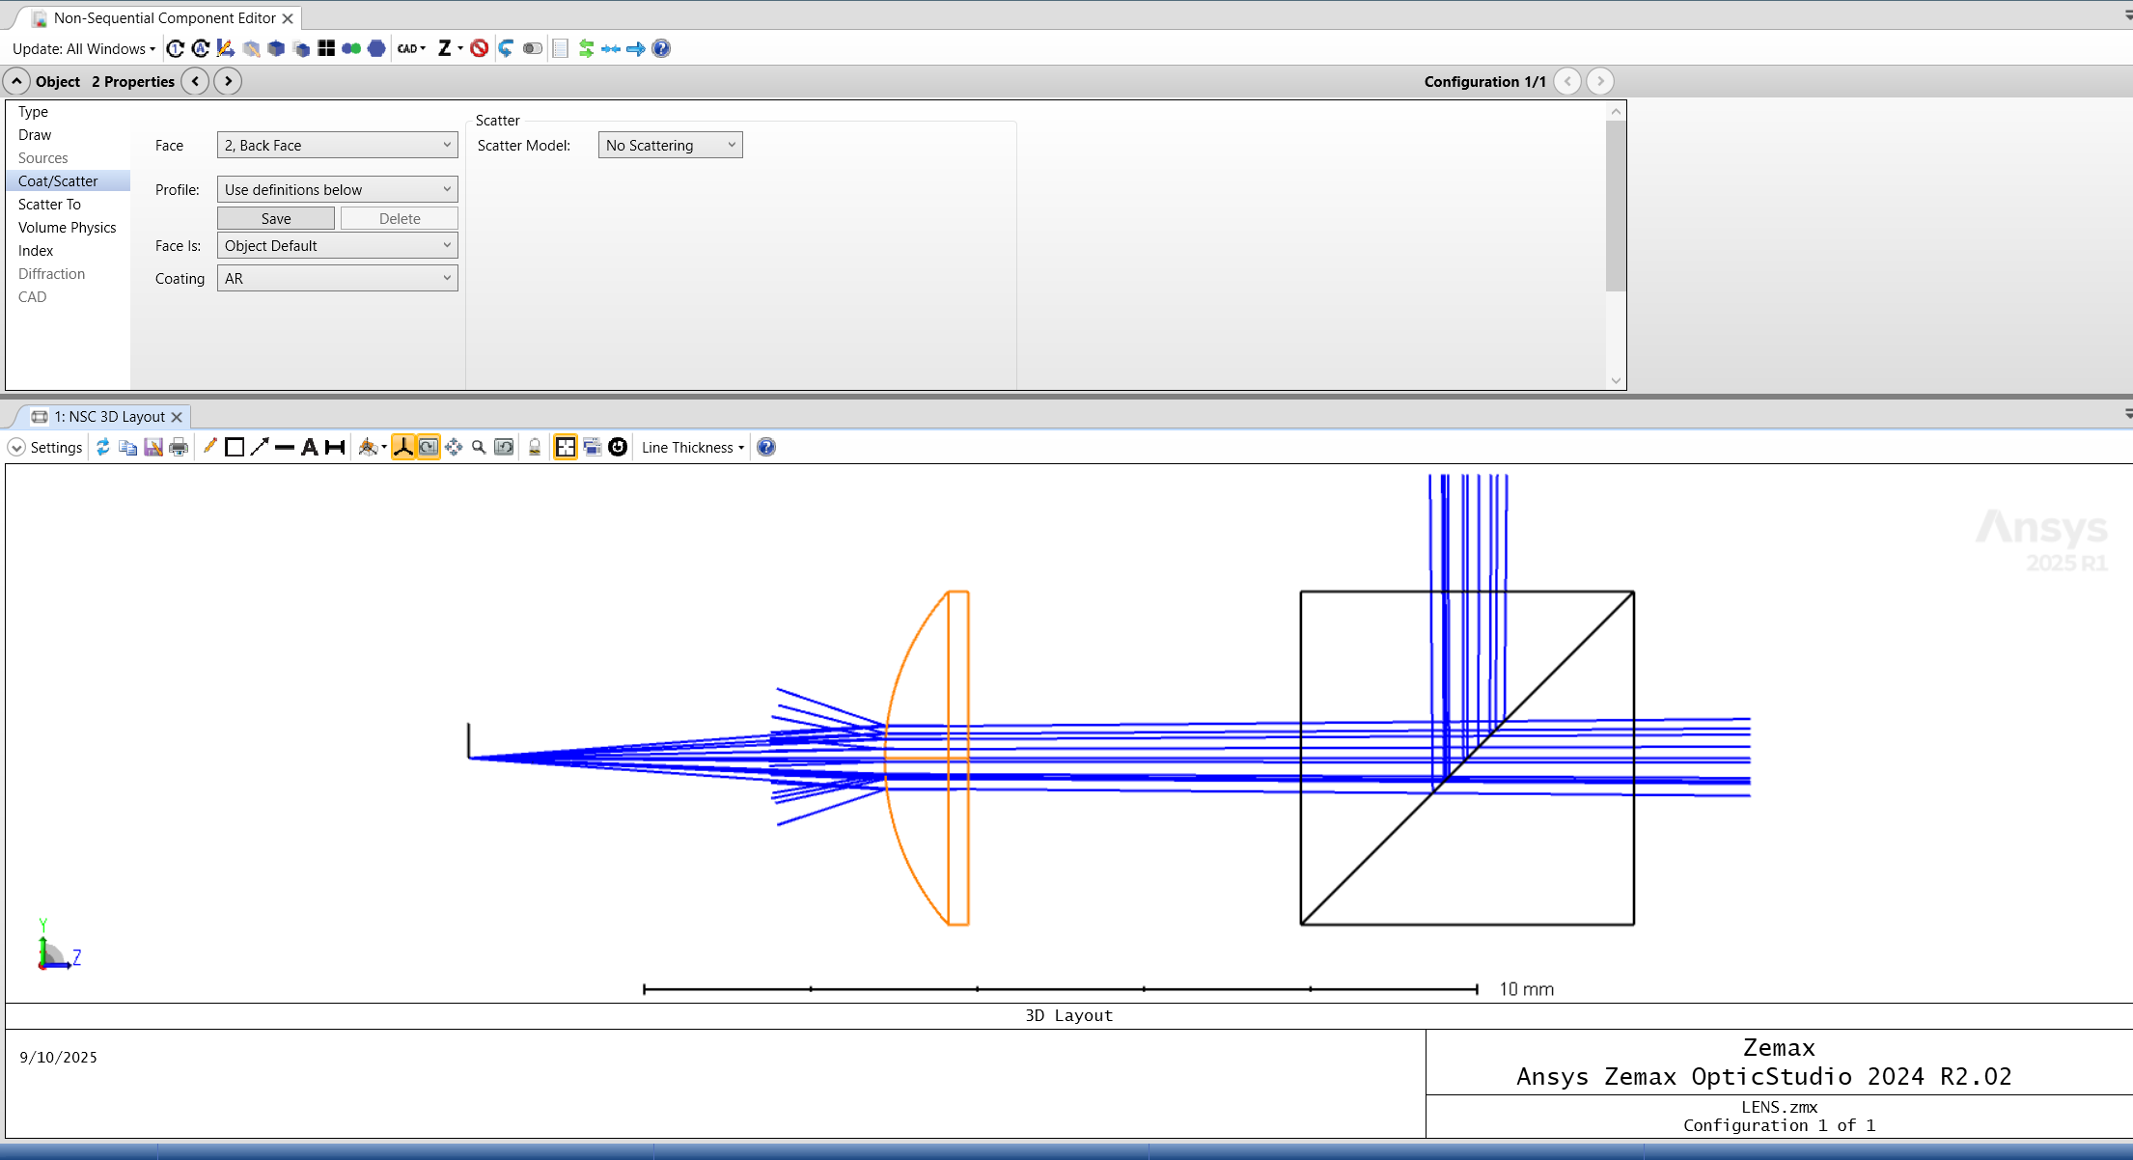
Task: Toggle the rotate view mode
Action: pyautogui.click(x=428, y=447)
